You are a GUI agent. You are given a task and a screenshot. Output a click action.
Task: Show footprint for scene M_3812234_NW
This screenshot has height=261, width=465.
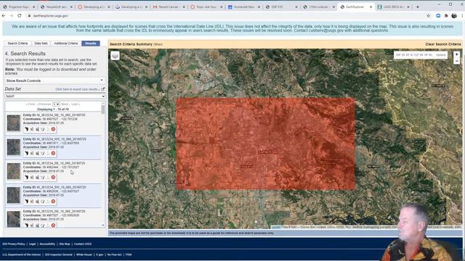pos(26,153)
